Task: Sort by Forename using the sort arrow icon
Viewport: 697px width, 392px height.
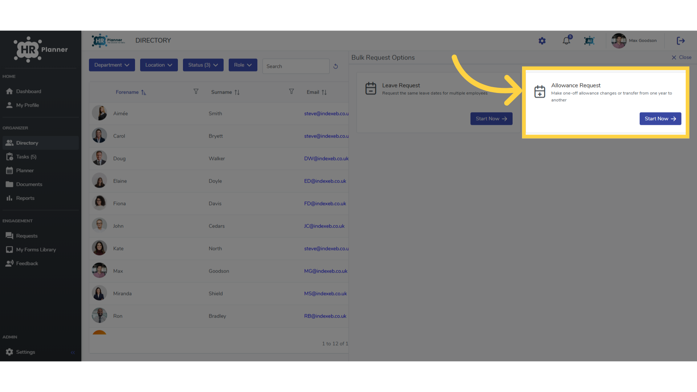Action: coord(143,93)
